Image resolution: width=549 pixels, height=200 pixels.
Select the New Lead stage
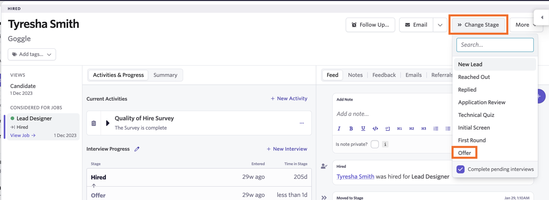(495, 64)
